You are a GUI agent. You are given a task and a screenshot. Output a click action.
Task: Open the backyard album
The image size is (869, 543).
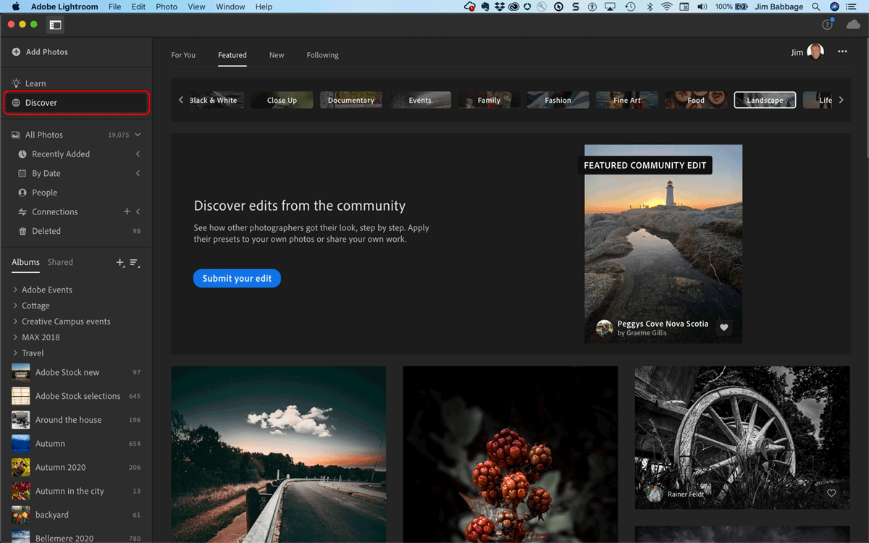click(x=76, y=515)
